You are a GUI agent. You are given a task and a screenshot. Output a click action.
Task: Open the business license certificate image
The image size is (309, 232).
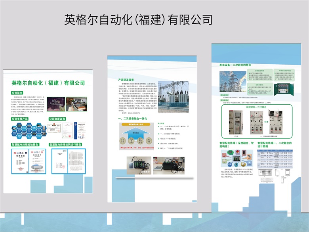click(x=54, y=128)
